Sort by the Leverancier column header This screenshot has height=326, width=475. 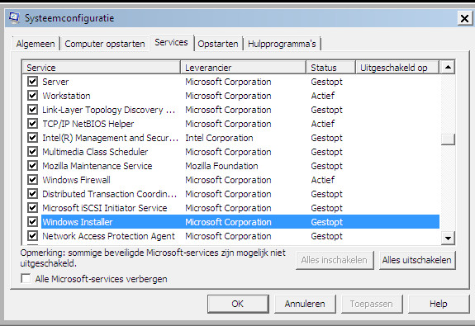click(243, 67)
